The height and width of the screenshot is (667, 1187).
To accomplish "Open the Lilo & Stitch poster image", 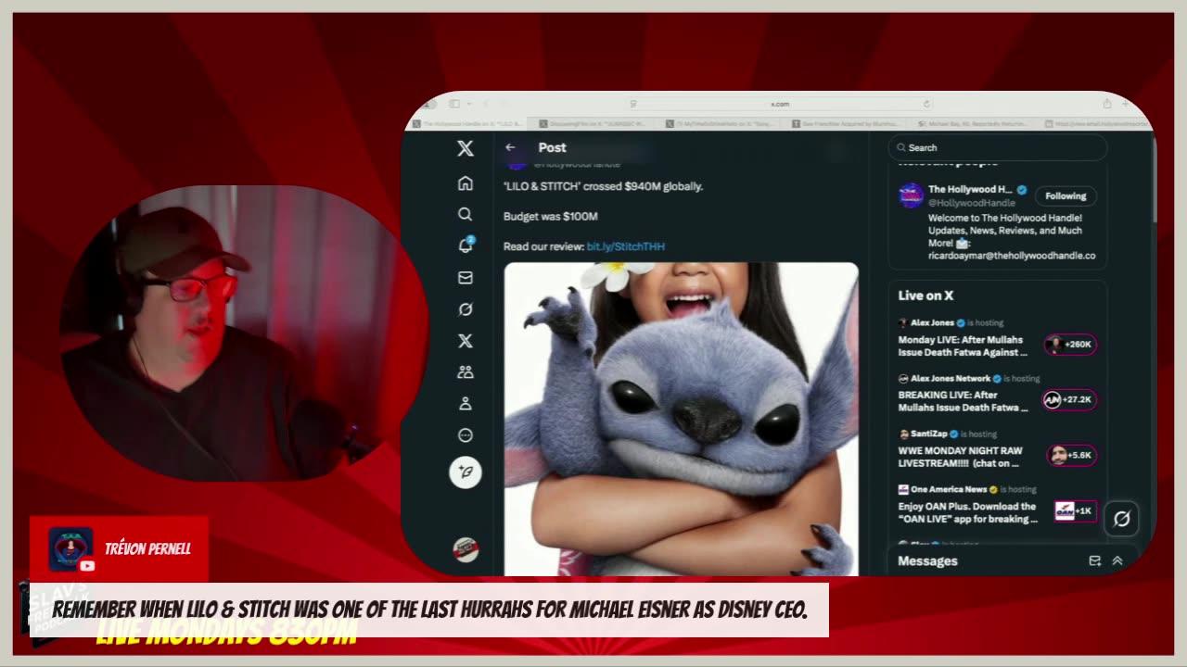I will click(x=682, y=419).
